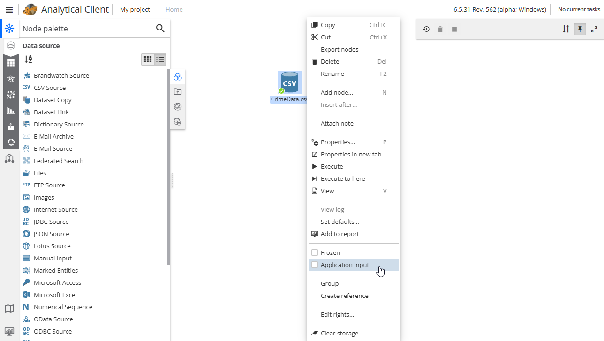Switch node palette to grid view
Image resolution: width=604 pixels, height=341 pixels.
148,59
